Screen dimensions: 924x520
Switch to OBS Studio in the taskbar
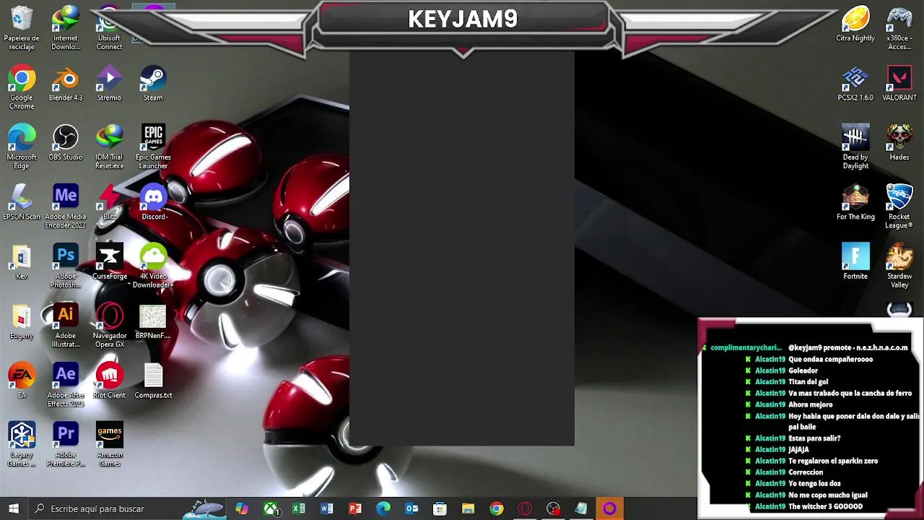(x=553, y=508)
